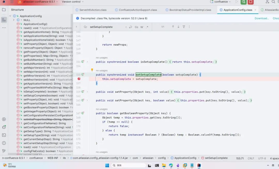This screenshot has height=169, width=279.
Task: Open Search Everywhere magnifier icon
Action: [x=273, y=2]
